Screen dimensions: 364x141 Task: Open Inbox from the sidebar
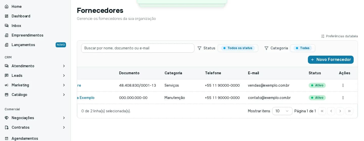[16, 26]
